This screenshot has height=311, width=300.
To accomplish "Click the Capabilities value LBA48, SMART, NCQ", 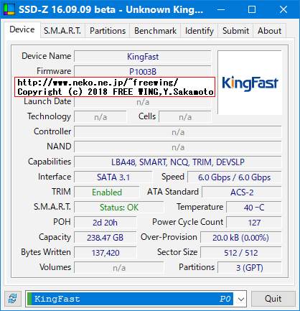I will pos(178,162).
